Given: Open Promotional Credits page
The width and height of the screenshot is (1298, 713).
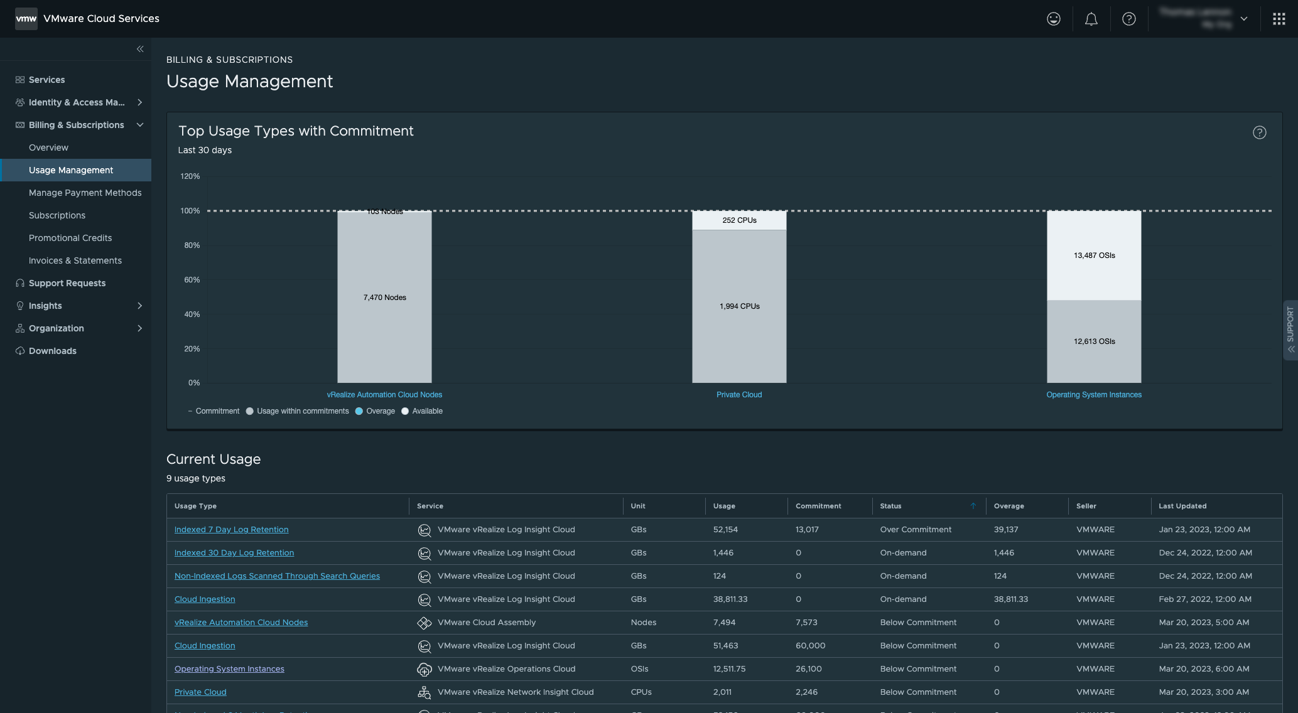Looking at the screenshot, I should coord(70,238).
